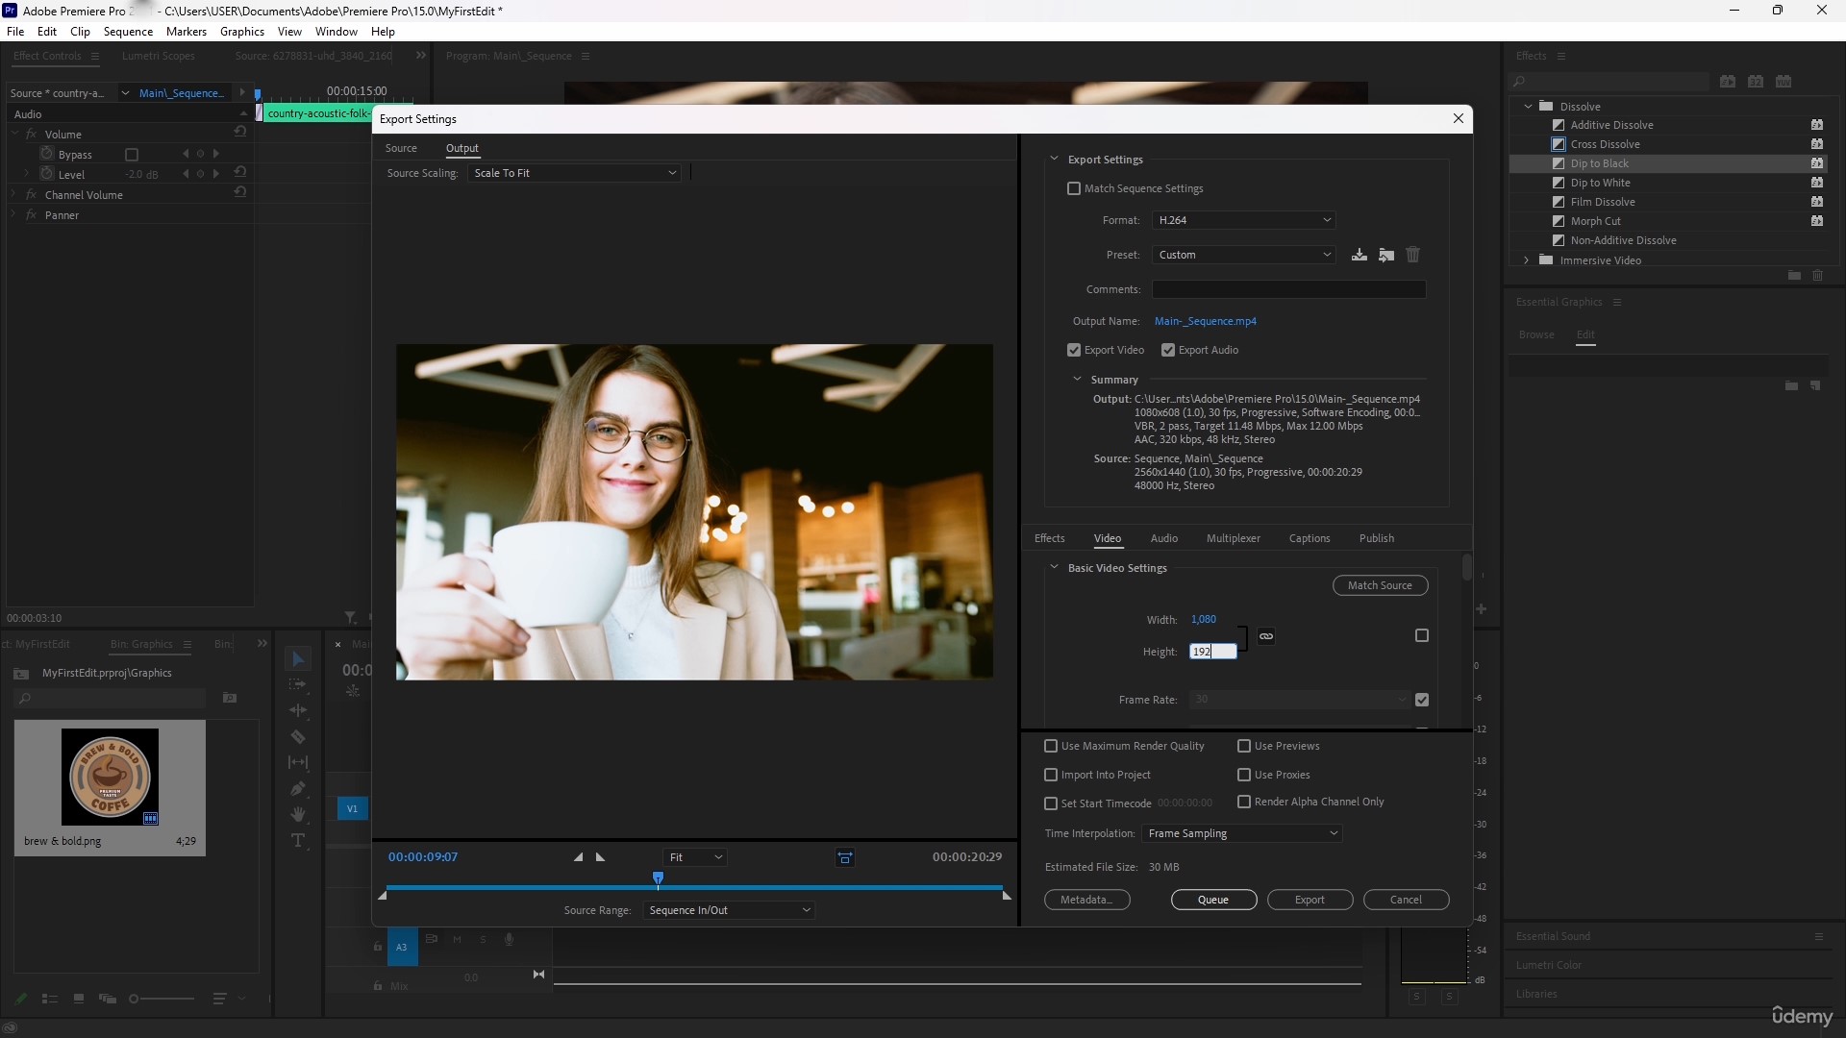The image size is (1846, 1038).
Task: Click the 32-bit Color filter icon in Effects panel
Action: [x=1756, y=81]
